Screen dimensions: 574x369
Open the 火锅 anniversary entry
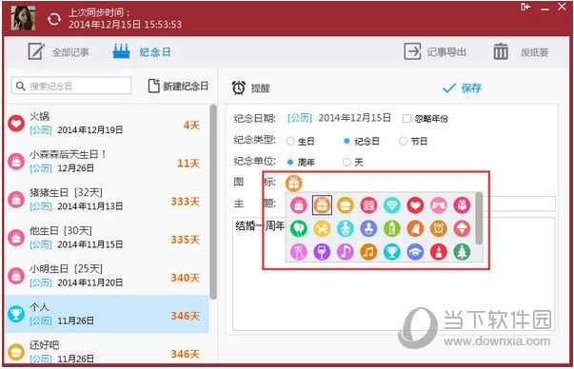[107, 124]
